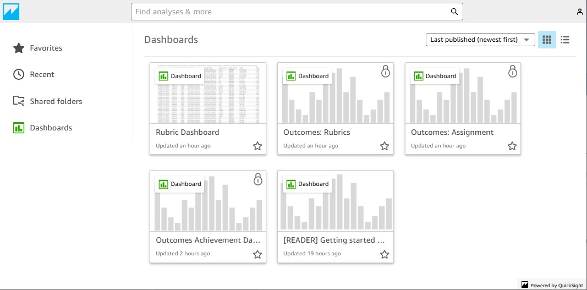The height and width of the screenshot is (290, 587).
Task: Switch to list view layout
Action: point(565,40)
